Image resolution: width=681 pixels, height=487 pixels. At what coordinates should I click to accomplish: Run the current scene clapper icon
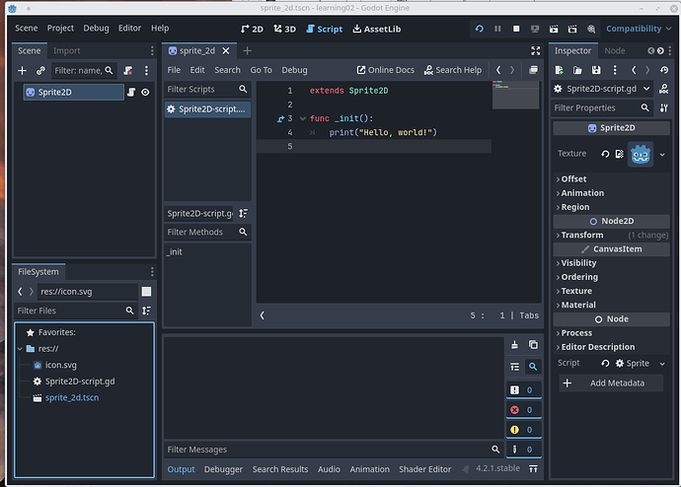[554, 29]
